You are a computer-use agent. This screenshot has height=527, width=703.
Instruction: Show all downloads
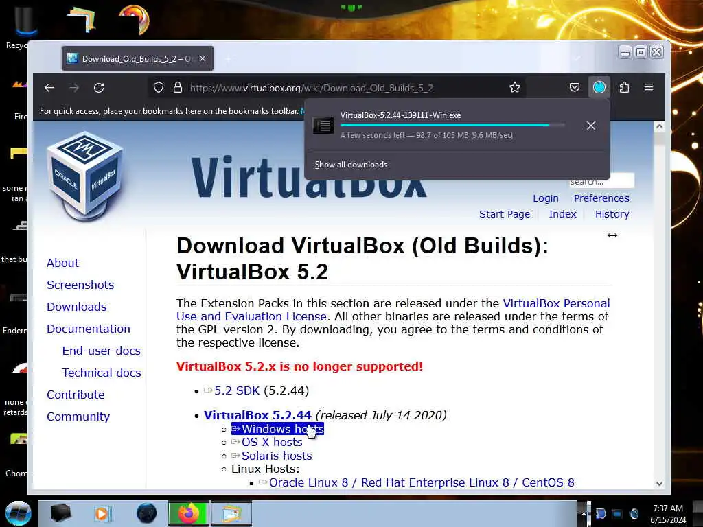pos(351,165)
